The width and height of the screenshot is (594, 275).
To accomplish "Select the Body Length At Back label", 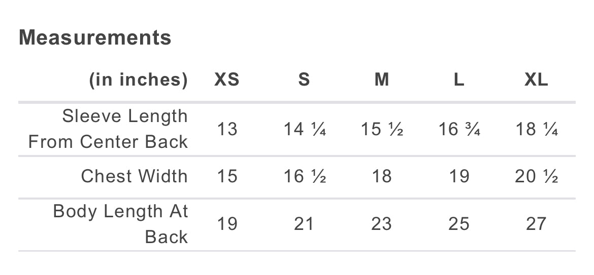I will 120,223.
